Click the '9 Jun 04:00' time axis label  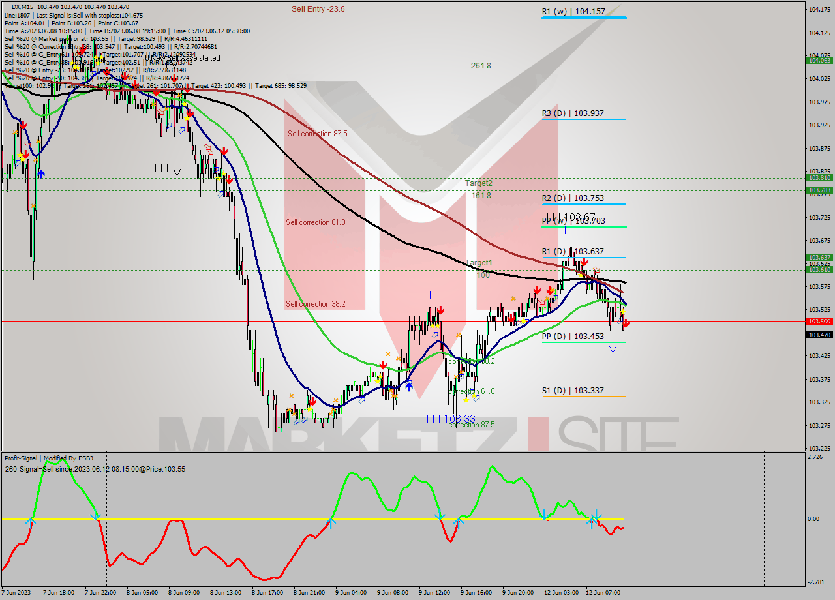coord(352,593)
